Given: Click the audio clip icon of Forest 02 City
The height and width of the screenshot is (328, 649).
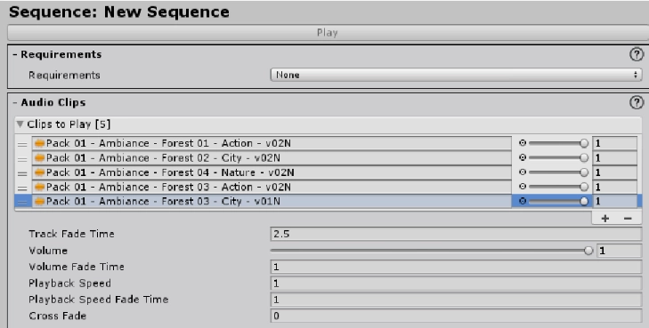Looking at the screenshot, I should click(40, 158).
